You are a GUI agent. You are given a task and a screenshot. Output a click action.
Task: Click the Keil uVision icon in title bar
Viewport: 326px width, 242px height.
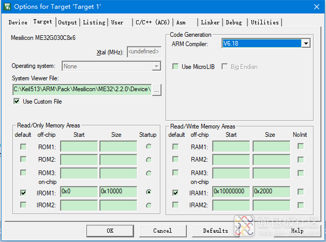[7, 7]
